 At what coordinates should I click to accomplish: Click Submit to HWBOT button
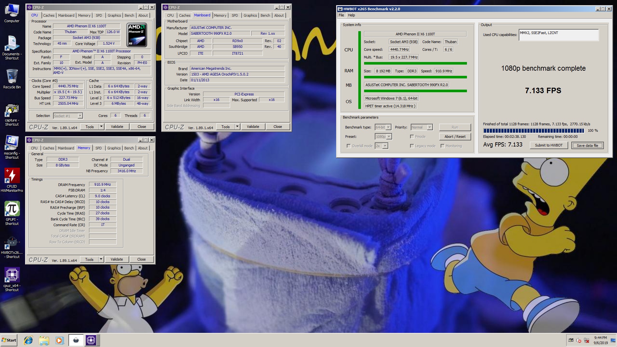(549, 145)
